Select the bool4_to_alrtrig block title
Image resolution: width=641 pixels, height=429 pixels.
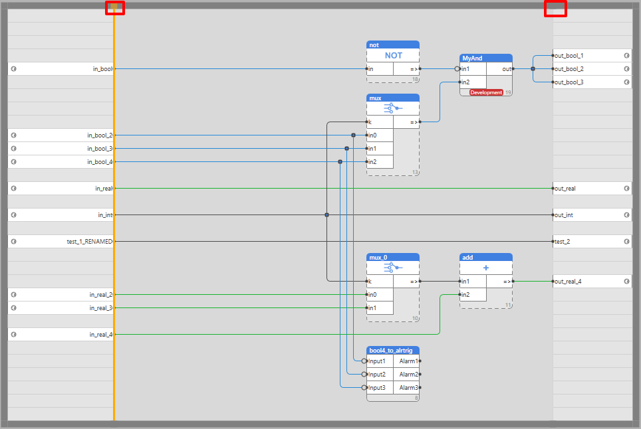tap(391, 350)
